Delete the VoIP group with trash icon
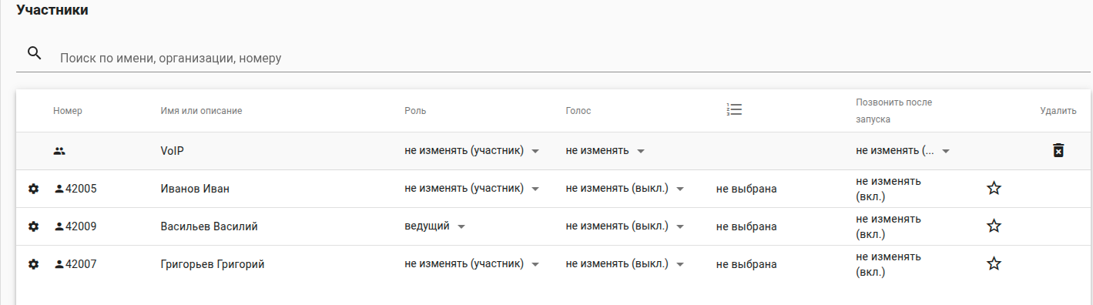 click(x=1058, y=150)
